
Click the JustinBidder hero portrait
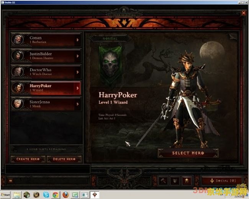pos(17,55)
